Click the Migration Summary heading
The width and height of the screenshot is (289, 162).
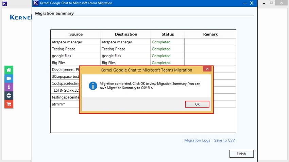click(54, 14)
